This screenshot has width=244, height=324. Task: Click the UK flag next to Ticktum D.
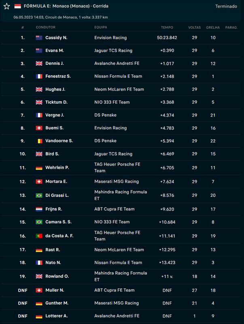39,102
